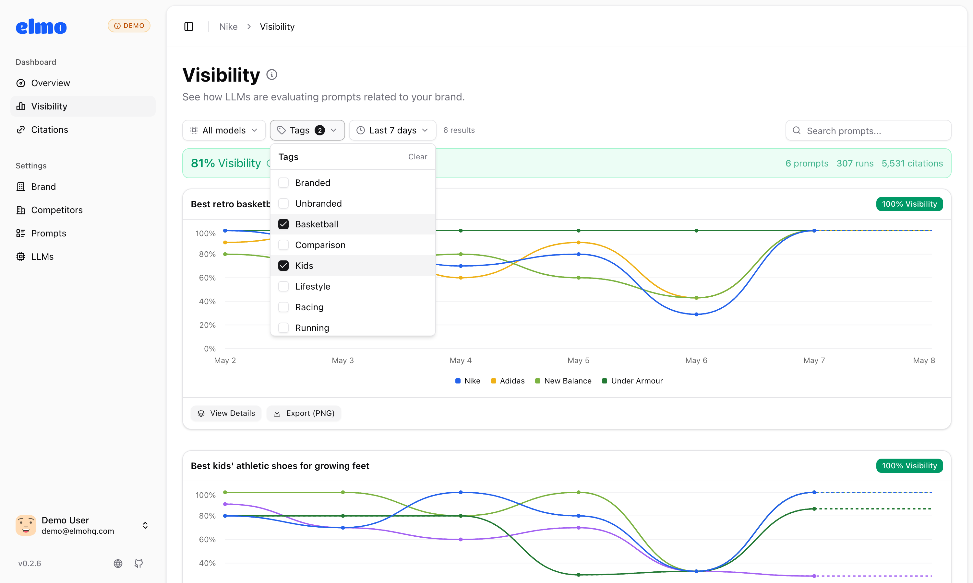The width and height of the screenshot is (973, 583).
Task: Uncheck the Kids tag checkbox
Action: point(283,266)
